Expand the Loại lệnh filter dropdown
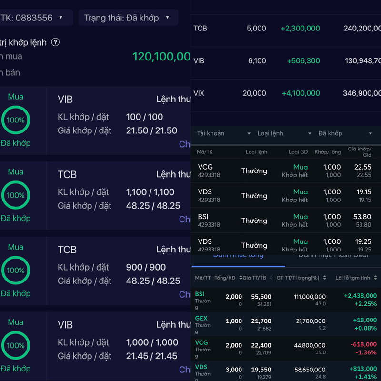Viewport: 381px width, 381px height. pyautogui.click(x=284, y=133)
